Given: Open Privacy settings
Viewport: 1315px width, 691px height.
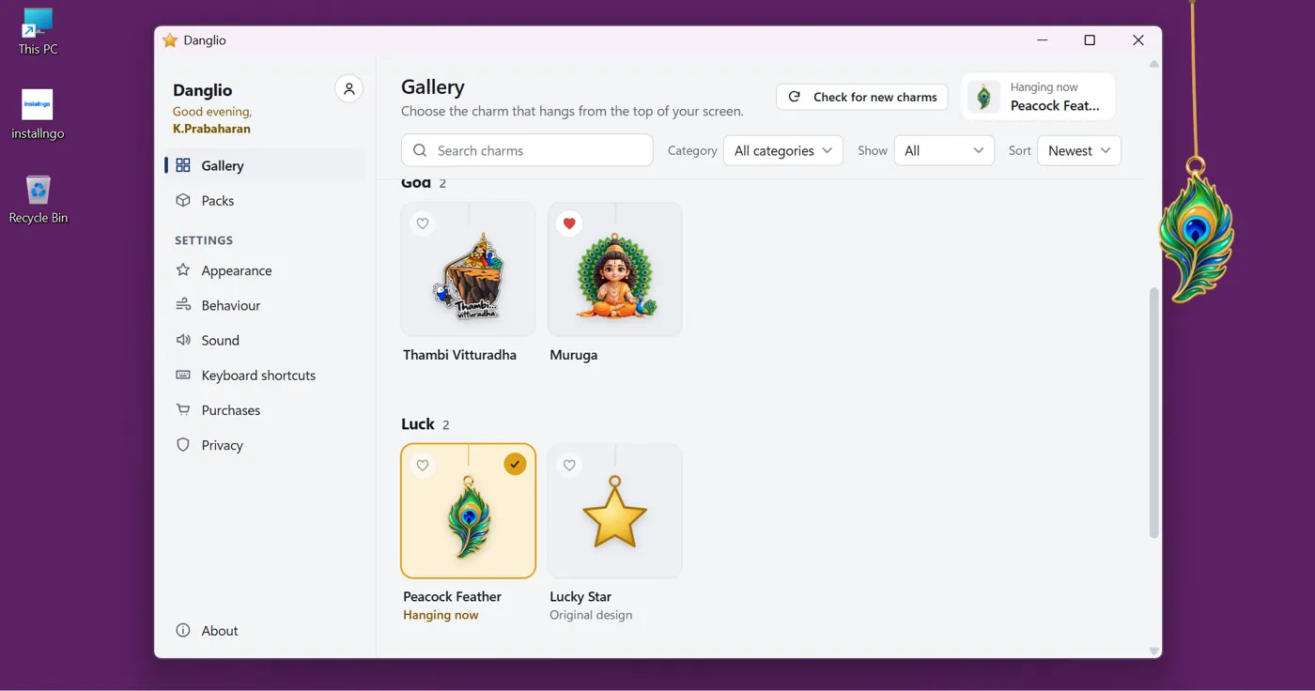Looking at the screenshot, I should (x=265, y=444).
